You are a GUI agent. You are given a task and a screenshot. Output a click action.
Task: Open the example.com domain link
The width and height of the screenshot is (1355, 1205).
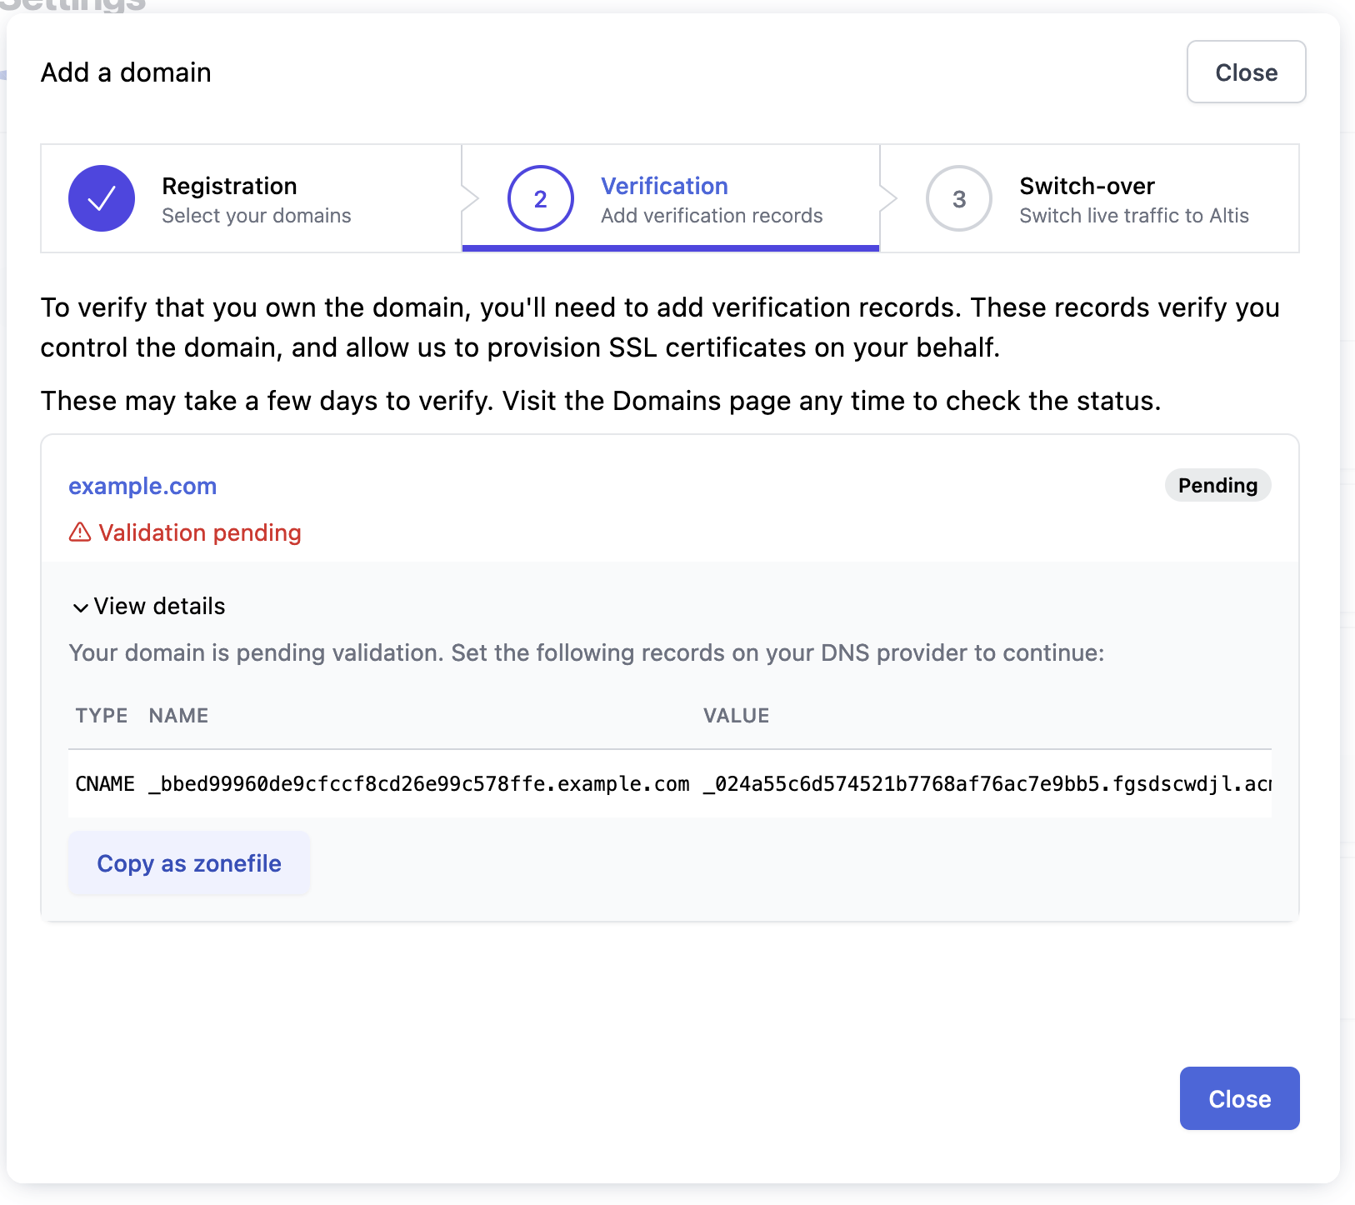(142, 486)
